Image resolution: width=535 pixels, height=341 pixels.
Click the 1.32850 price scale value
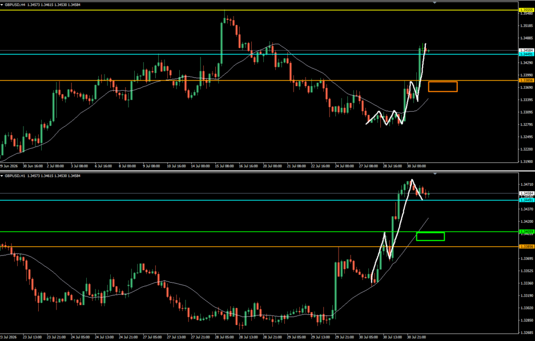point(527,320)
